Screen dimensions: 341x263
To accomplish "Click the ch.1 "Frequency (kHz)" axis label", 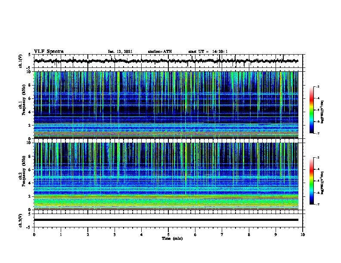I will click(x=24, y=100).
